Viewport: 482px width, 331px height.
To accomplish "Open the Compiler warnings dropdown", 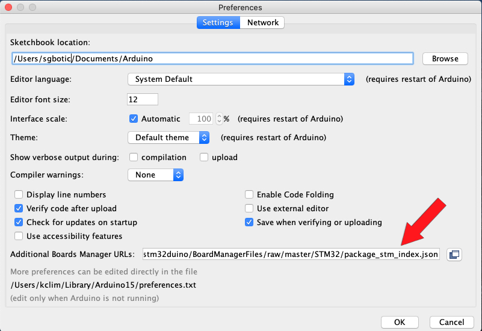I will (155, 175).
